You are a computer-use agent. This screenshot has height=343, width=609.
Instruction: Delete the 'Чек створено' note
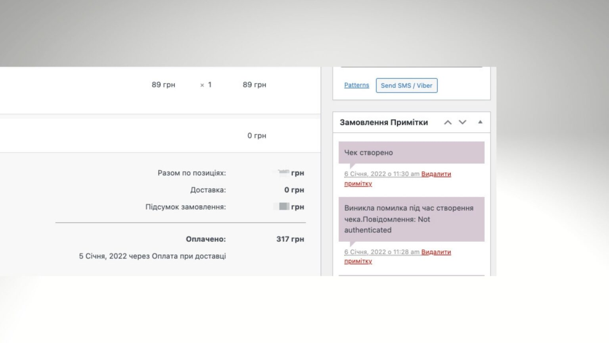coord(436,174)
